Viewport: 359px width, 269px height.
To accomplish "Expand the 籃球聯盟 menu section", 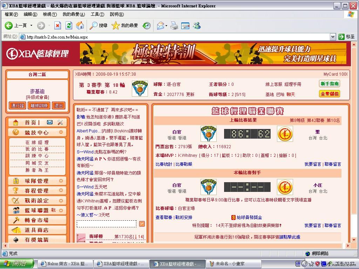I will [x=61, y=211].
